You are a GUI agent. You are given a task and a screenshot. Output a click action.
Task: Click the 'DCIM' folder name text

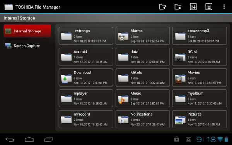(x=192, y=52)
